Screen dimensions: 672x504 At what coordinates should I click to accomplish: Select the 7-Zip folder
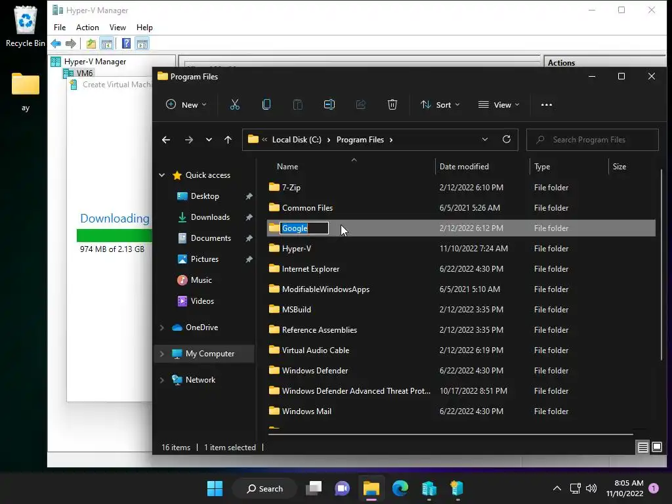pos(461,187)
